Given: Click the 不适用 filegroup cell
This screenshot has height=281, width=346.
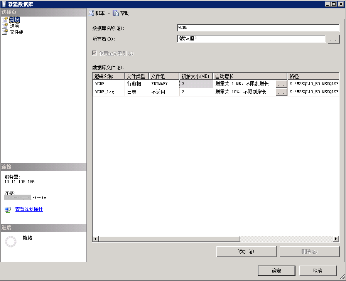Looking at the screenshot, I should pos(164,92).
